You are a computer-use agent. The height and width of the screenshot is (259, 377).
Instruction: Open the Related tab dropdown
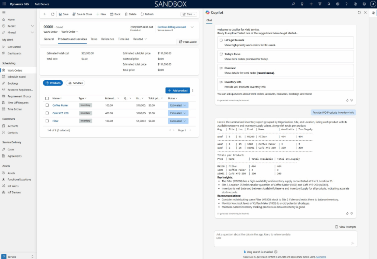(140, 39)
